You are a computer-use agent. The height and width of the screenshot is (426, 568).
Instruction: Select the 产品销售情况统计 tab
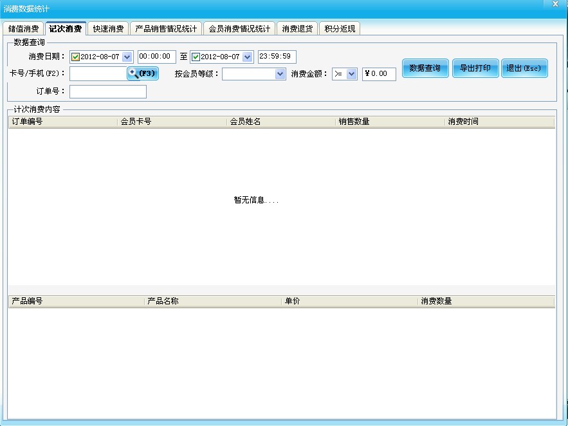click(165, 28)
